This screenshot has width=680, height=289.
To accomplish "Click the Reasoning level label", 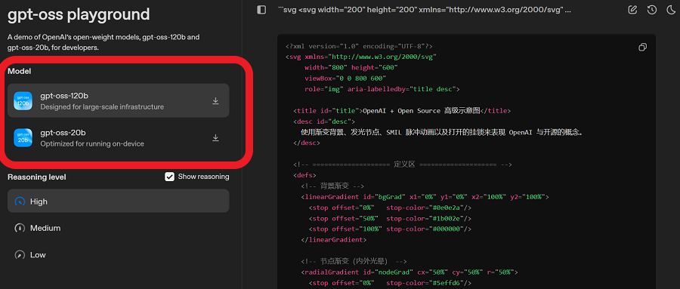I will (37, 177).
